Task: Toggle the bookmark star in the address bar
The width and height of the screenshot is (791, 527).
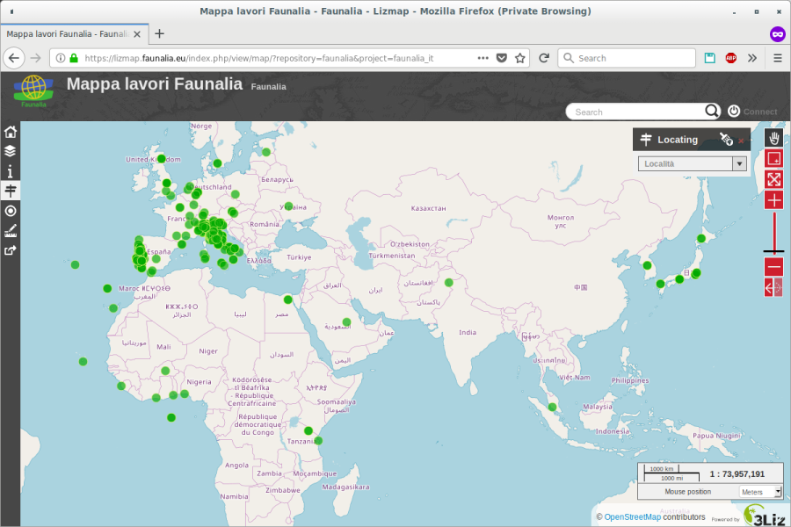Action: (520, 58)
